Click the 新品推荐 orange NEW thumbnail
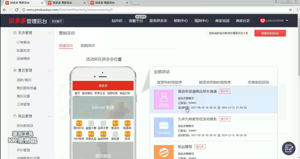This screenshot has height=159, width=300. [x=164, y=152]
